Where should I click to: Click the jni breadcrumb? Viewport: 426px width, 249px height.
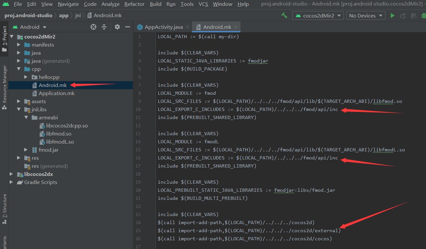click(78, 16)
